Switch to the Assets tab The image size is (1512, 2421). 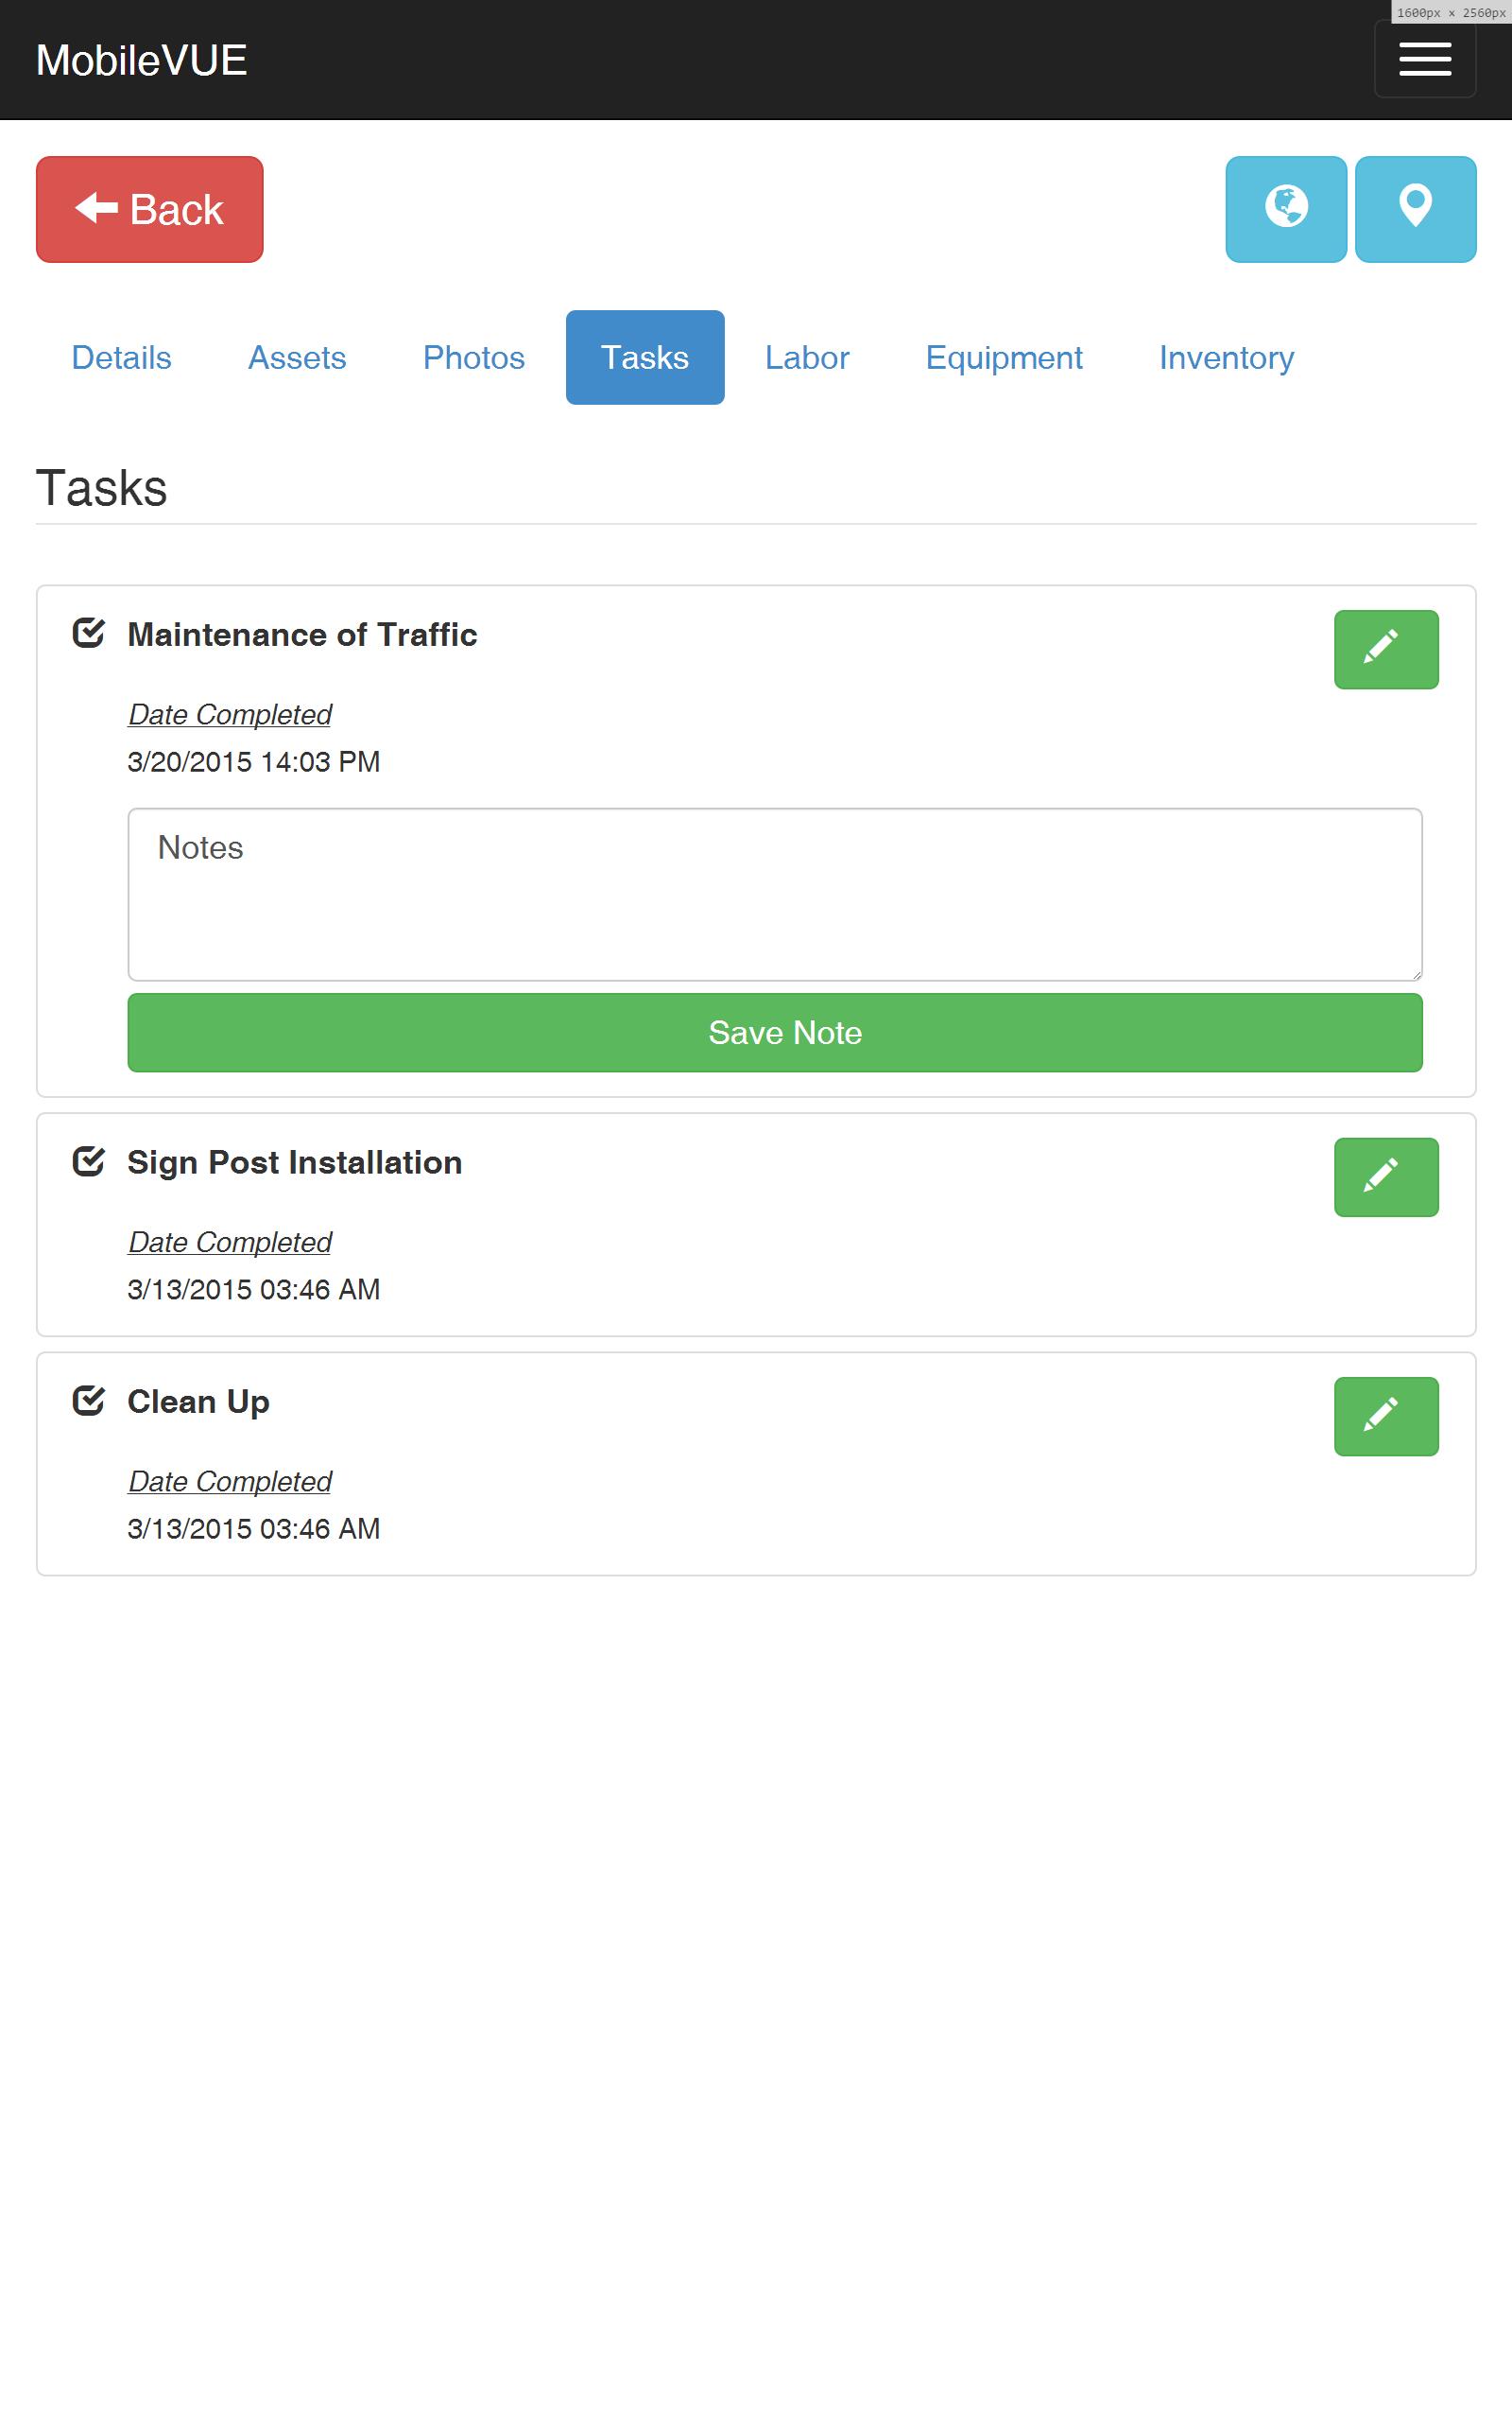297,357
